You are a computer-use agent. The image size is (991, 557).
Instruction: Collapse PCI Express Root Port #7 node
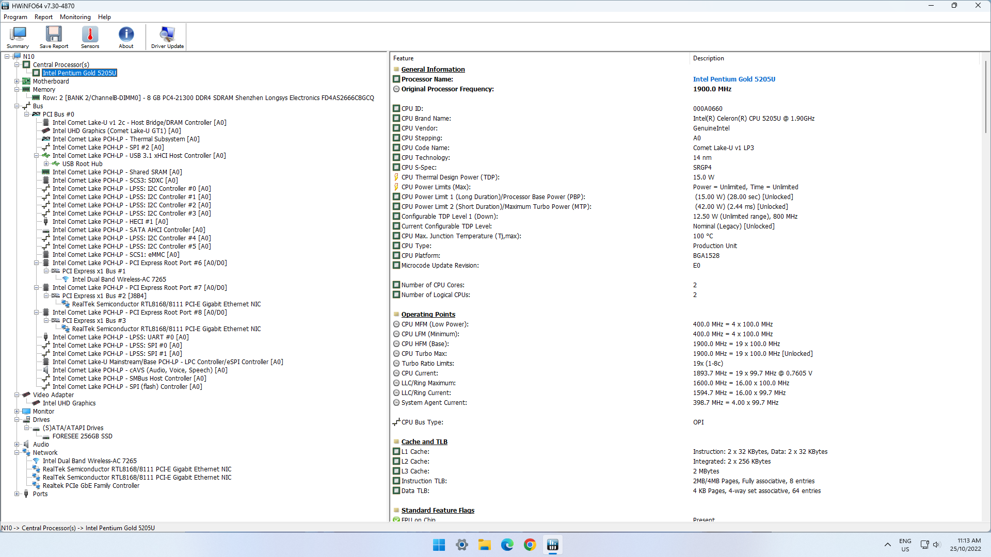point(37,288)
